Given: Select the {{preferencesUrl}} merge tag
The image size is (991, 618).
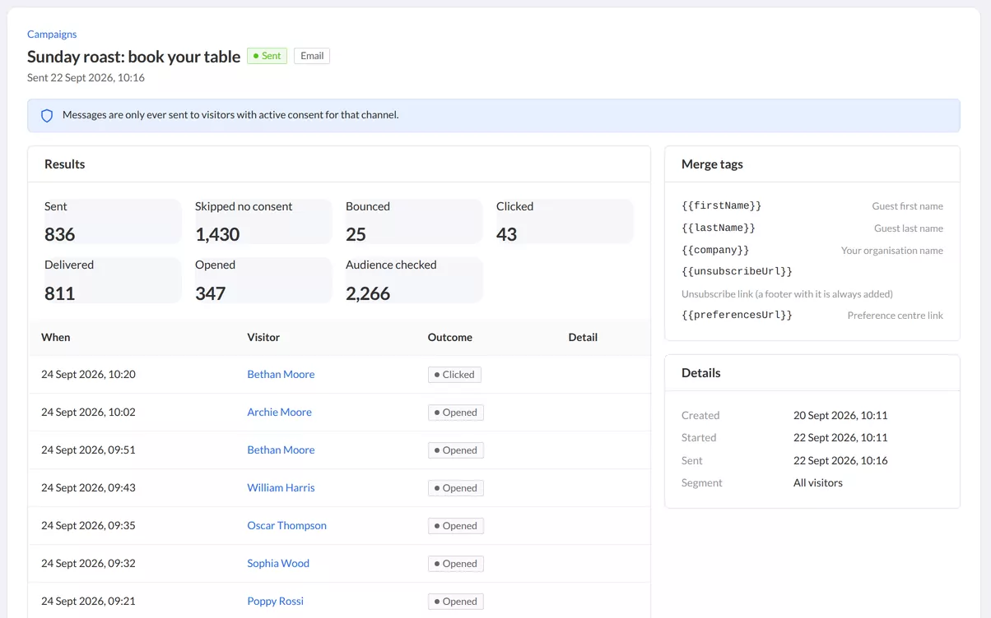Looking at the screenshot, I should pos(737,315).
